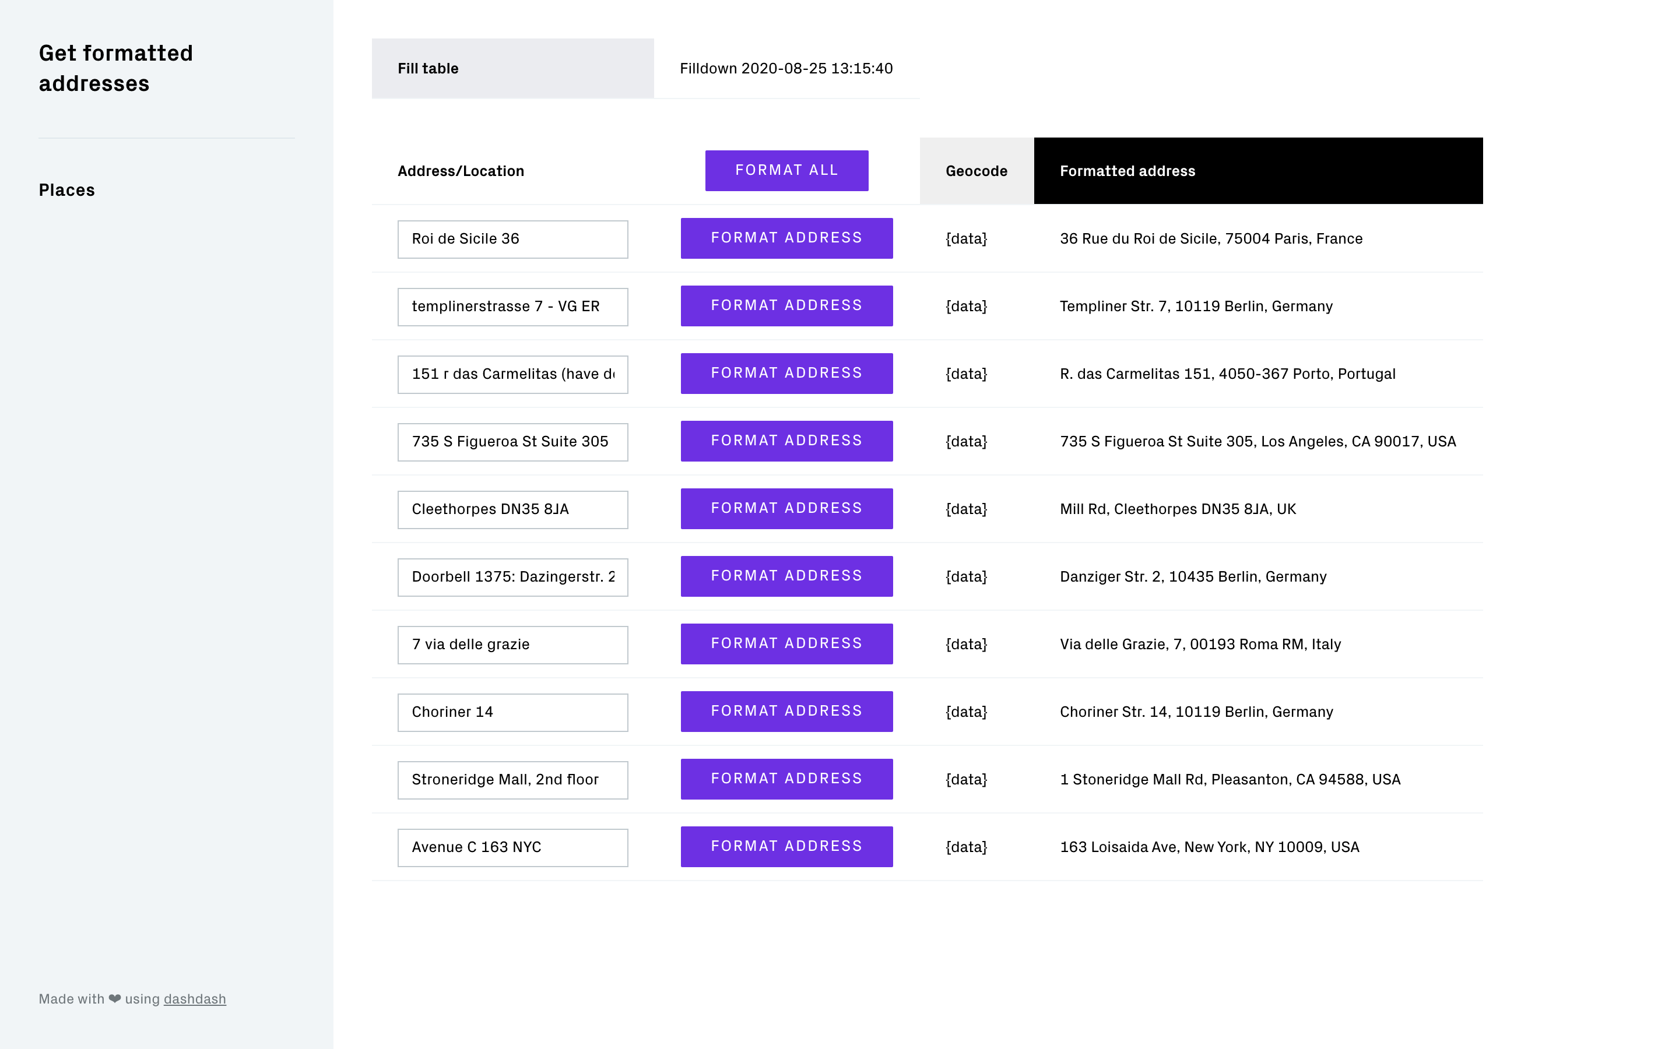The width and height of the screenshot is (1679, 1049).
Task: Format the Choriner 14 address
Action: (786, 711)
